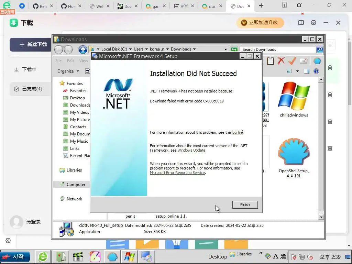Go forward in the Downloads explorer window
The image size is (352, 264).
click(68, 49)
